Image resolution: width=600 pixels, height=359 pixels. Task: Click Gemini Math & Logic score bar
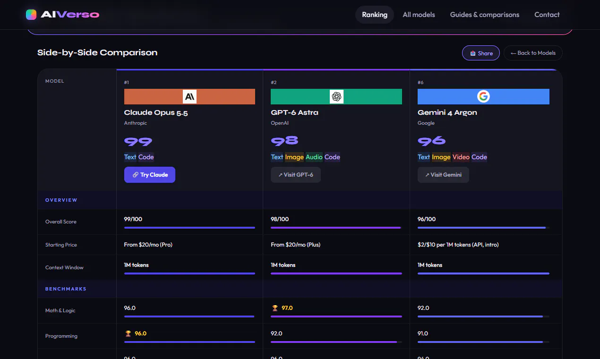point(483,316)
